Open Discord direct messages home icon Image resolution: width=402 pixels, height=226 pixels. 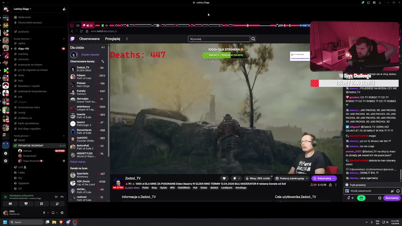(x=5, y=9)
